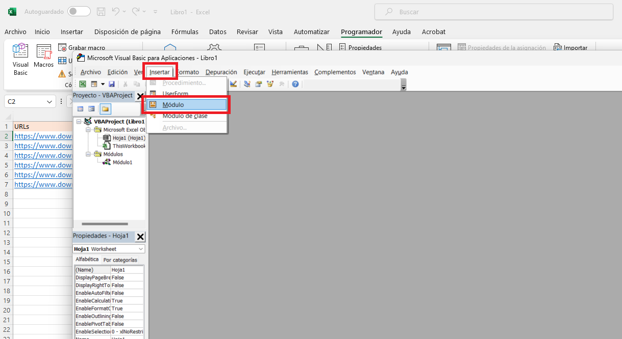Screen dimensions: 622x339
Task: Select the DisplayPageBreaks property row
Action: (x=109, y=277)
